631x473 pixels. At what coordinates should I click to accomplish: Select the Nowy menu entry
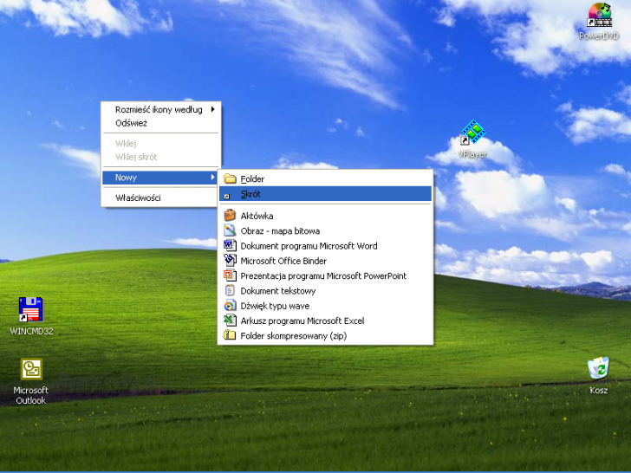[160, 178]
